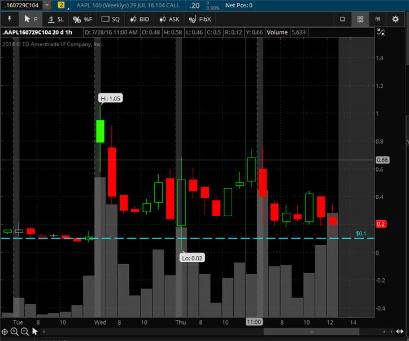
Task: Click the cyan $0.1 price level label
Action: click(x=361, y=233)
